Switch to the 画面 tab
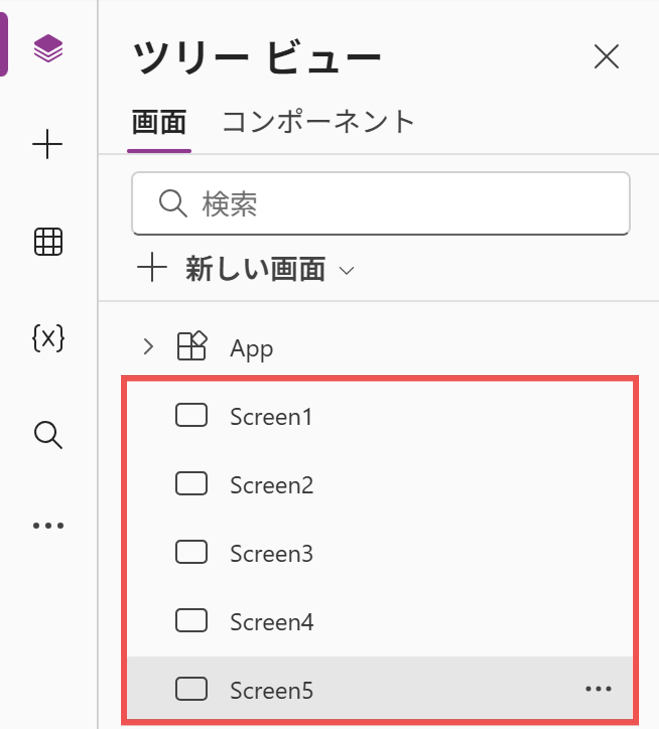This screenshot has height=729, width=659. pos(159,123)
